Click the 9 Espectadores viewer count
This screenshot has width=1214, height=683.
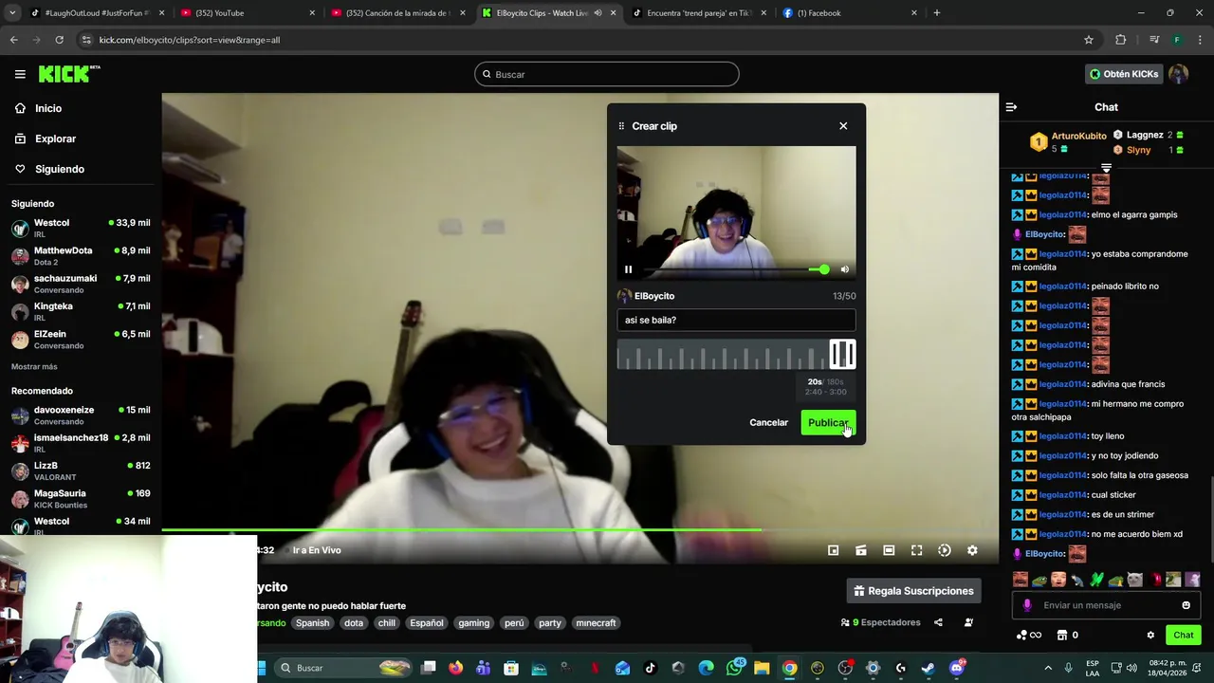(x=880, y=623)
